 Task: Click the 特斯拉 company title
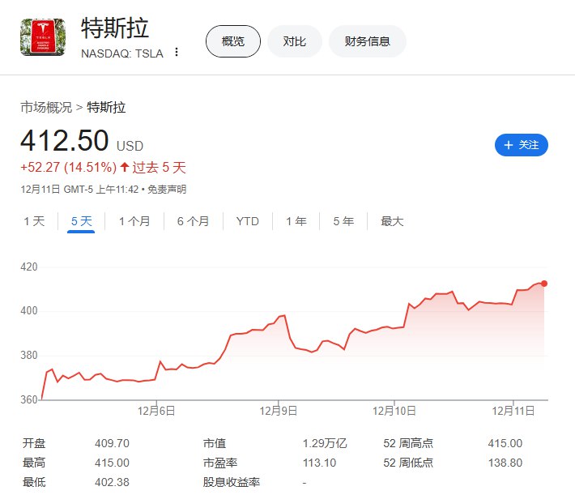pos(115,28)
